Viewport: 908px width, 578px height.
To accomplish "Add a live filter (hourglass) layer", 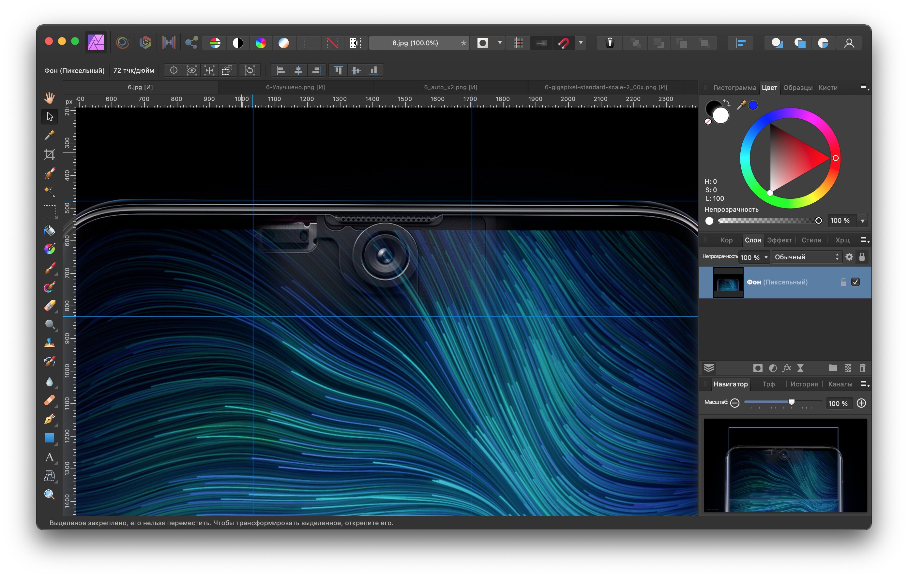I will point(800,368).
